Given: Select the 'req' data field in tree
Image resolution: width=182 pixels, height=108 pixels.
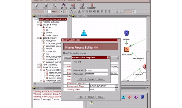Looking at the screenshot, I should click(x=47, y=54).
